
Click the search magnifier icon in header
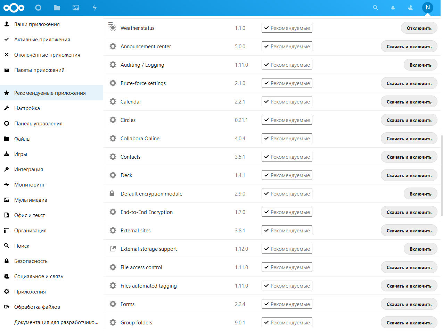(x=375, y=7)
